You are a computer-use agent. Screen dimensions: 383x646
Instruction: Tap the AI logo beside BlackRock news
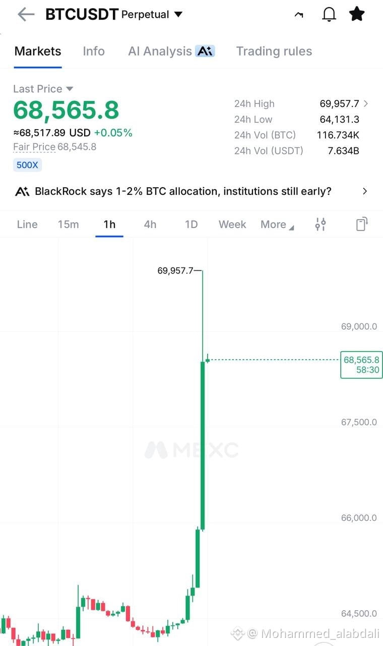[x=22, y=191]
